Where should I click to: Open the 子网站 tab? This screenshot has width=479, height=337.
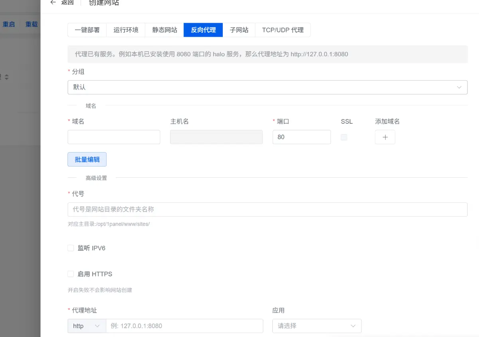(x=239, y=30)
